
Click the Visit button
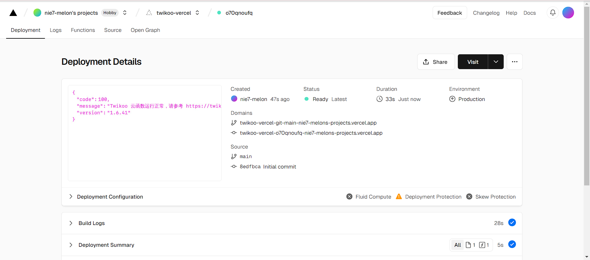point(473,62)
